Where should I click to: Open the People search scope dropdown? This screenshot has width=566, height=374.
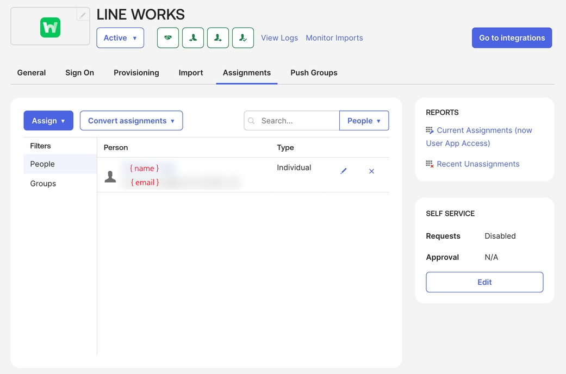pos(364,121)
